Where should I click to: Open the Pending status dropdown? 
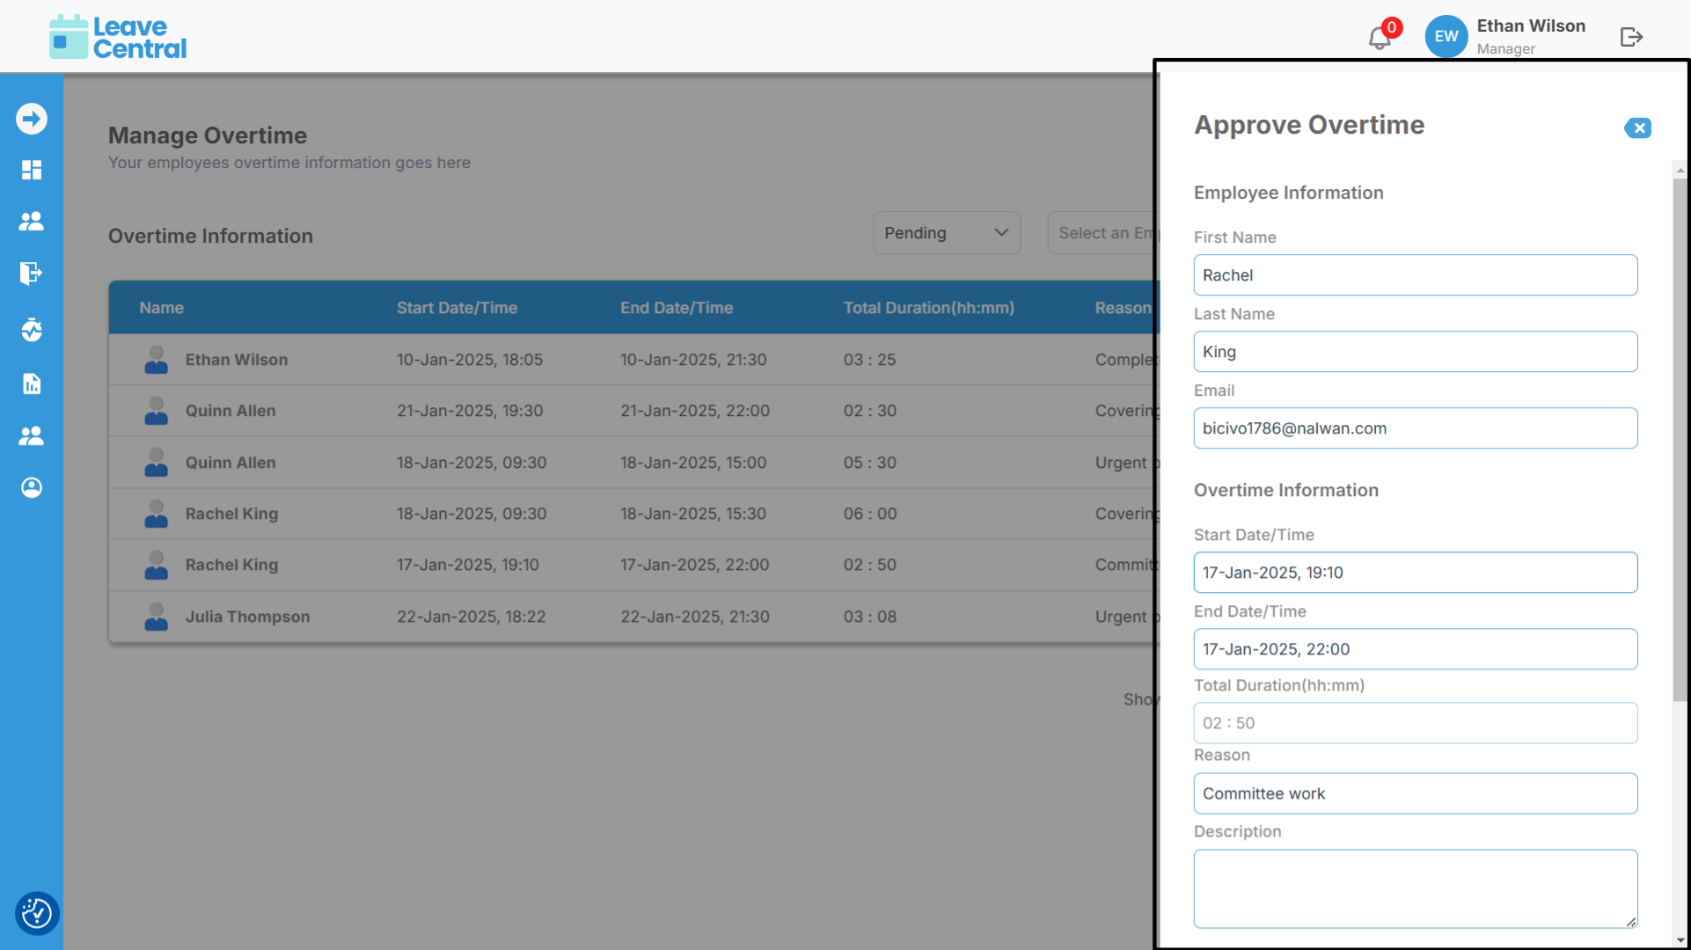click(x=946, y=233)
